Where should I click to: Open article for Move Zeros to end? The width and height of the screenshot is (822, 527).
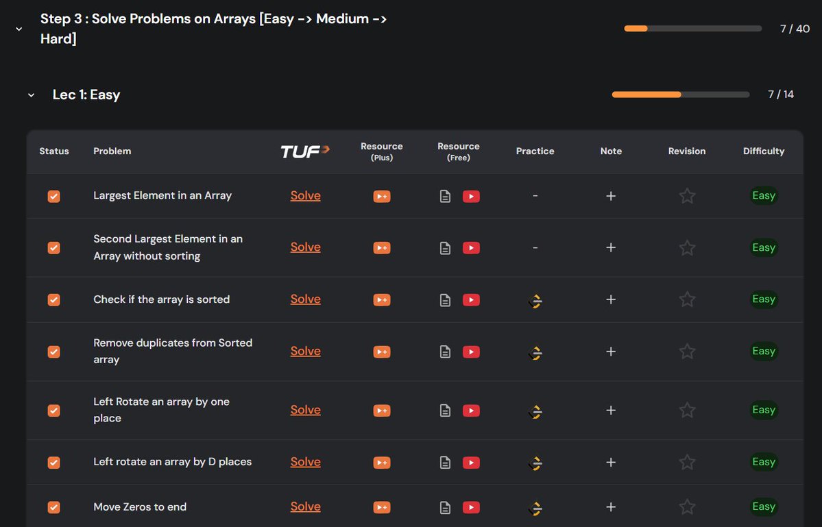(x=445, y=507)
